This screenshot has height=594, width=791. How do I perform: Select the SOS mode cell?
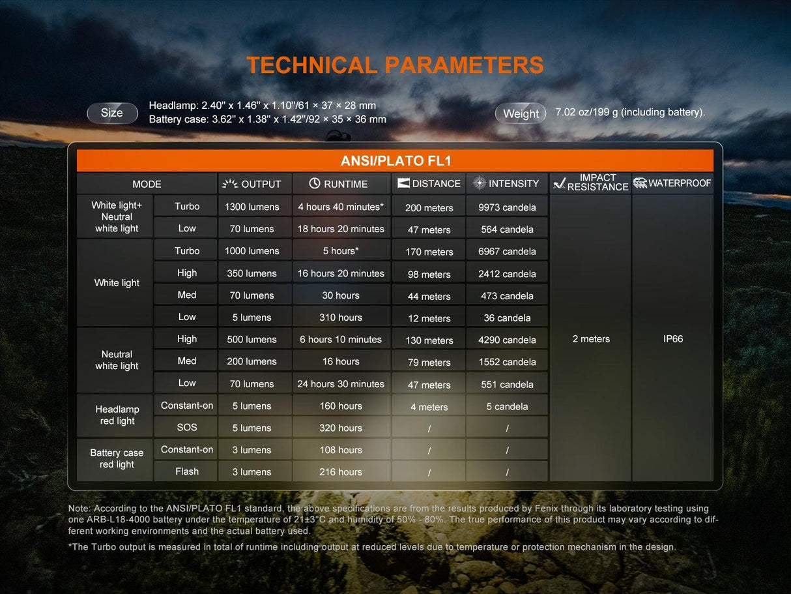tap(187, 428)
